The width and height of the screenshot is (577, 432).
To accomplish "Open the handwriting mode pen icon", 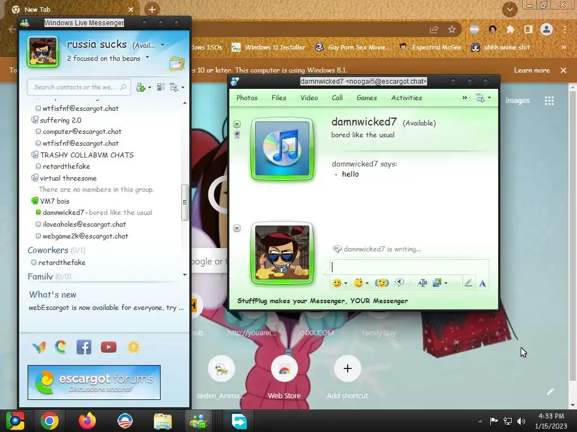I will pyautogui.click(x=468, y=283).
